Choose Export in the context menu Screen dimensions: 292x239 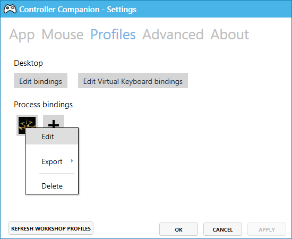pyautogui.click(x=52, y=161)
